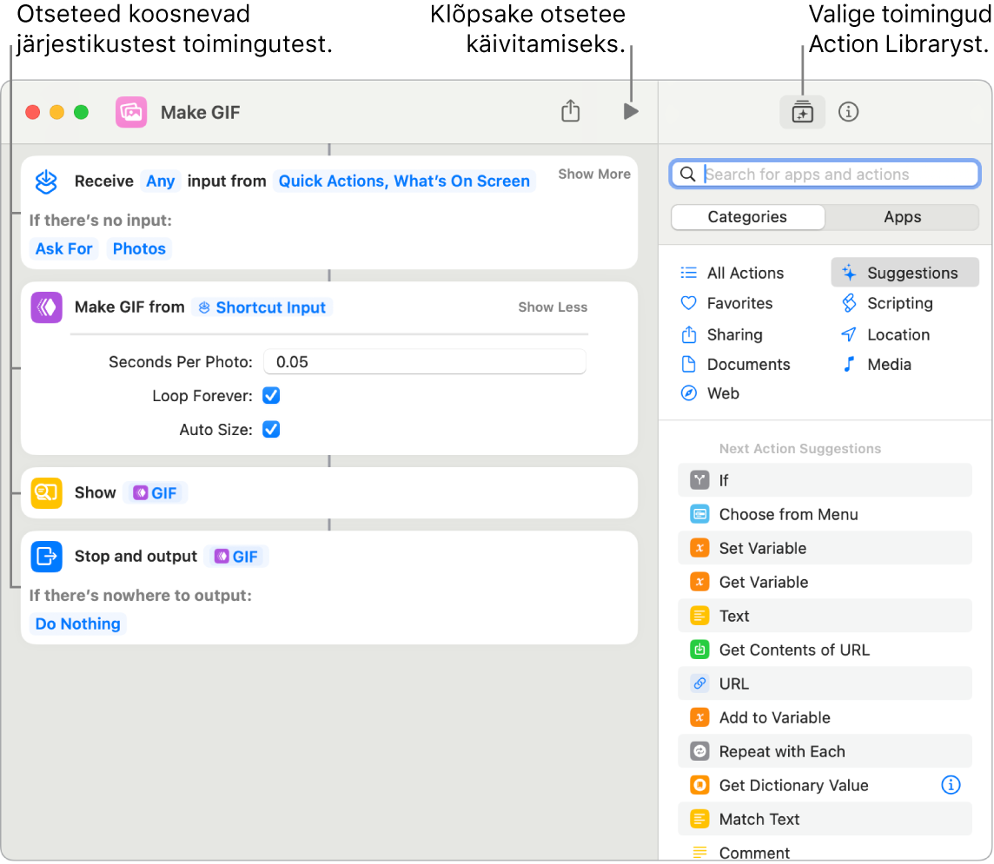
Task: Toggle the Loop Forever checkbox
Action: tap(271, 396)
